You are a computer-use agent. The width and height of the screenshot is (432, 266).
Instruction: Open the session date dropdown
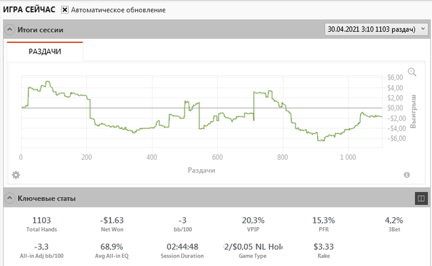pyautogui.click(x=376, y=29)
